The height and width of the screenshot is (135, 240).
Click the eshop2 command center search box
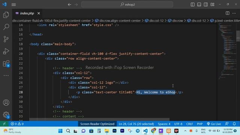127,4
